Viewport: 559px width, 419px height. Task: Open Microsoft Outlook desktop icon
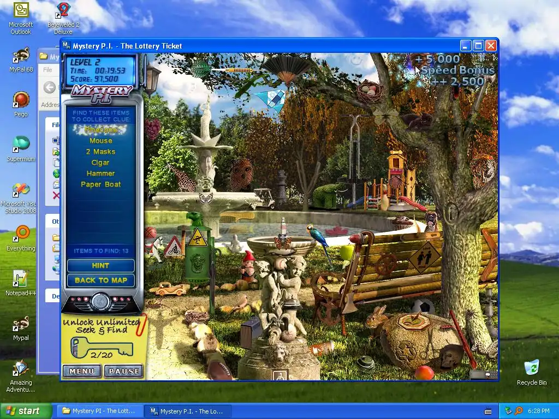coord(21,18)
